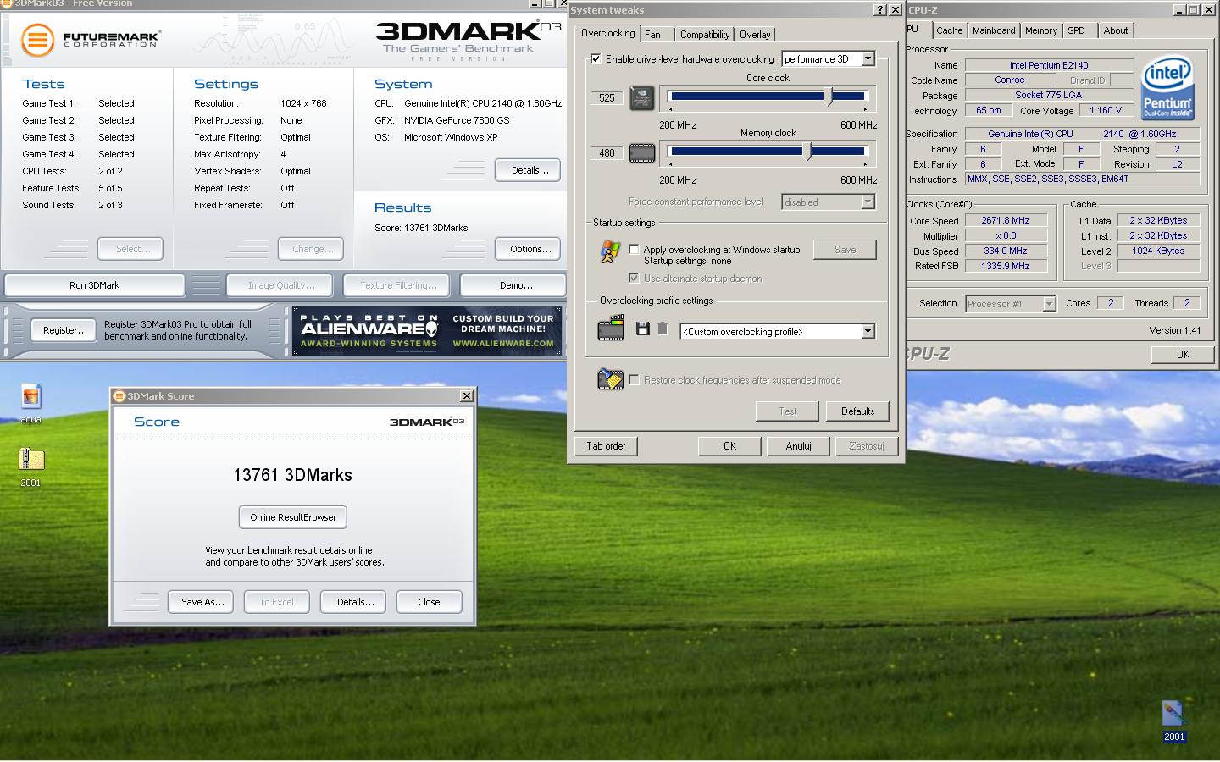Click the Futuremark Corporation logo
1220x762 pixels.
point(91,39)
